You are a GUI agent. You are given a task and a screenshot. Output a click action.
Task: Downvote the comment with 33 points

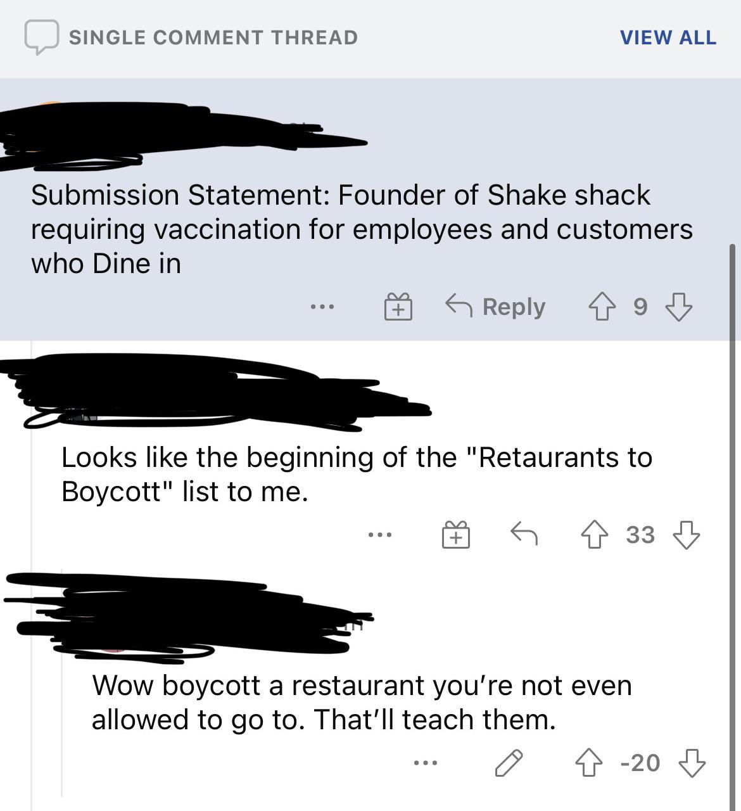(x=686, y=534)
